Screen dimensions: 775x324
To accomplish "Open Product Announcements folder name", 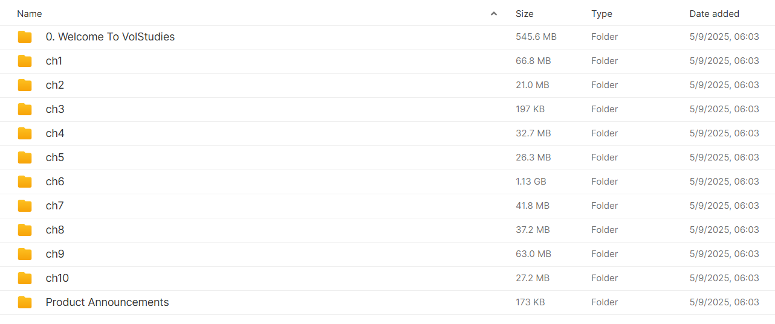I will tap(107, 302).
